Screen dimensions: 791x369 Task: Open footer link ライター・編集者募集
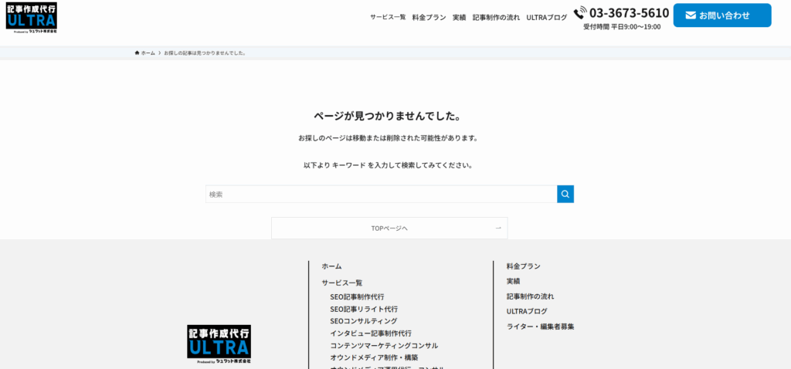(x=540, y=326)
